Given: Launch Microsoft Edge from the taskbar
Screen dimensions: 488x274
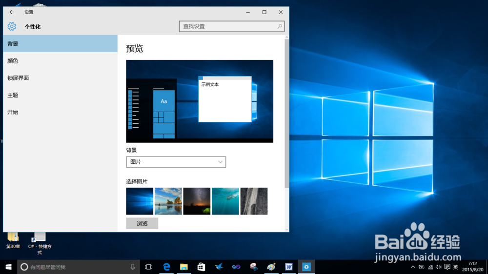Looking at the screenshot, I should pos(166,267).
